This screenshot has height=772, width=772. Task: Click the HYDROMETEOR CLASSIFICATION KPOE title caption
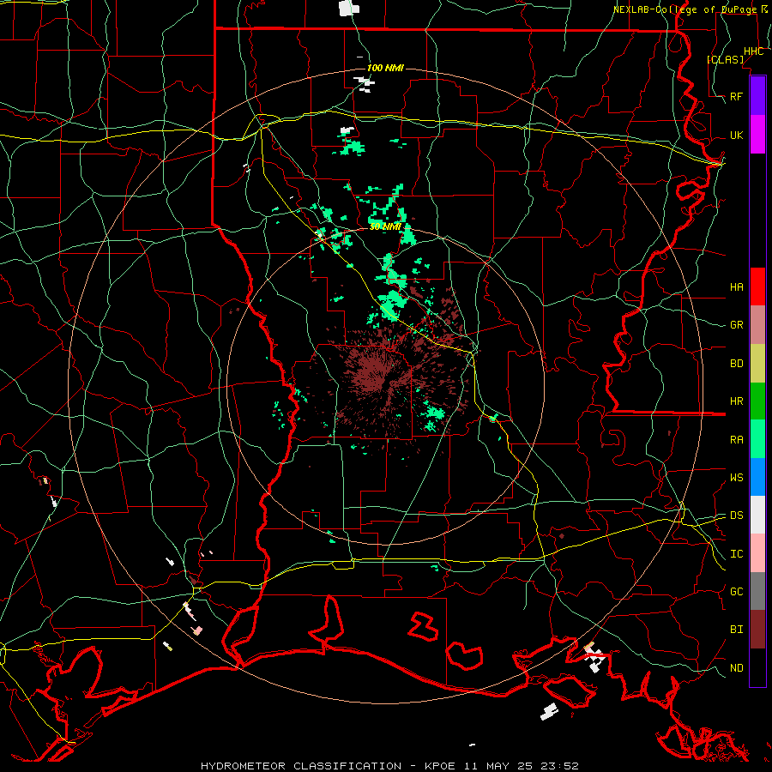(x=389, y=766)
